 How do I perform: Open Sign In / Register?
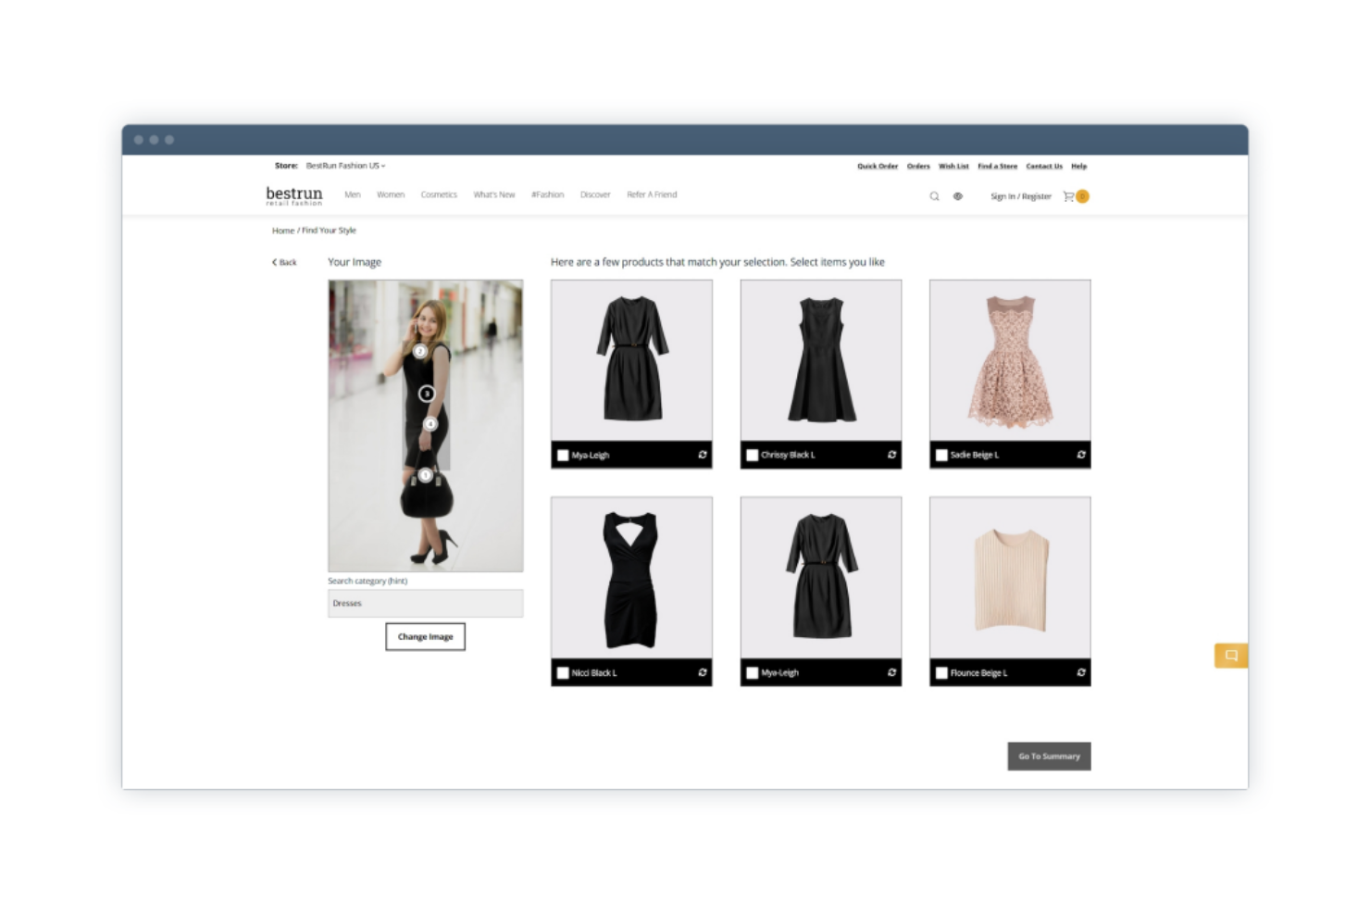tap(1021, 196)
